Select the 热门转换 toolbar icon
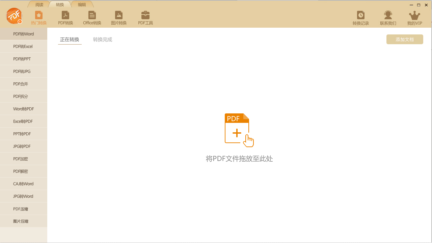This screenshot has width=432, height=243. [x=38, y=18]
